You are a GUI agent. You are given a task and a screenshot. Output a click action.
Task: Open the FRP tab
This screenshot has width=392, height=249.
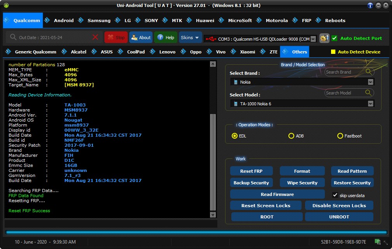point(302,21)
